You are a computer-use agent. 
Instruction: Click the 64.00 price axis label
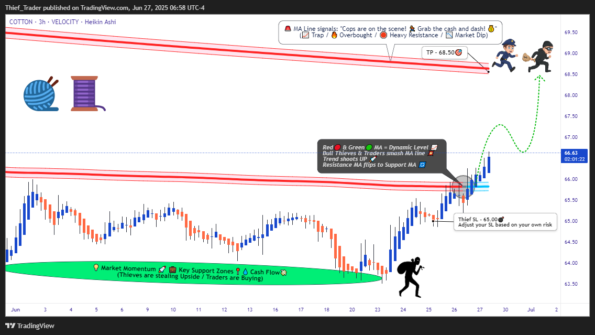(571, 263)
